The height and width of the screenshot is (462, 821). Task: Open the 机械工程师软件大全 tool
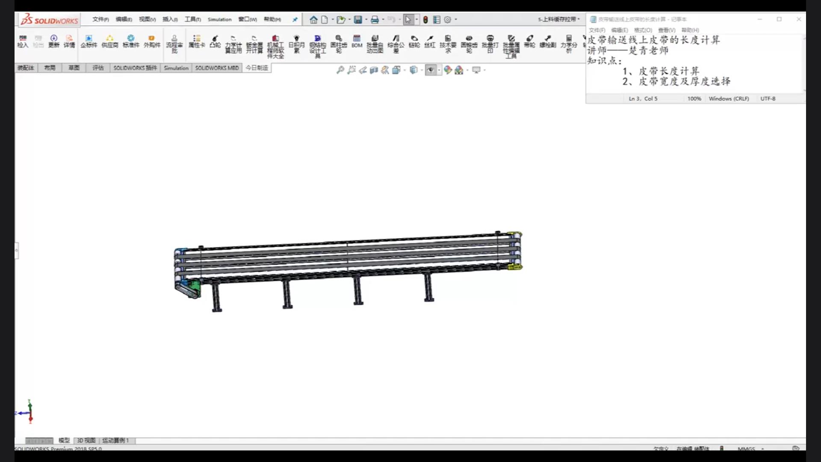coord(275,47)
